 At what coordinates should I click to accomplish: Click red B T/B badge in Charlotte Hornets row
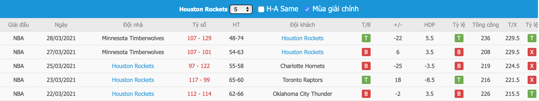click(366, 66)
